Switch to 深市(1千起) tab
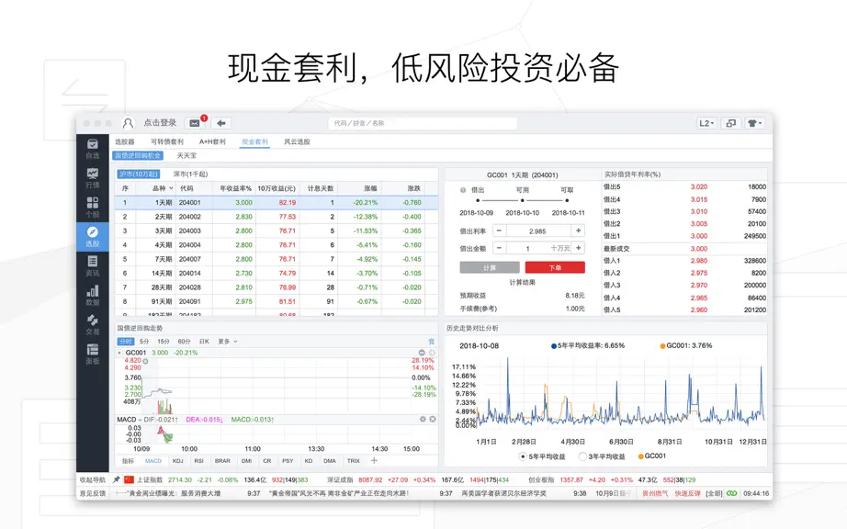 190,174
